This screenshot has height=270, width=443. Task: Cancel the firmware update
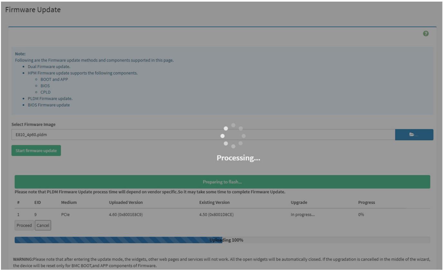point(43,225)
